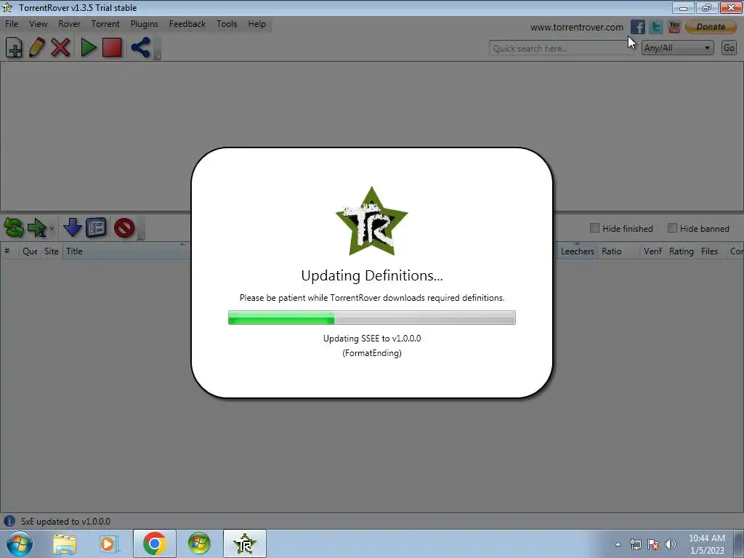The width and height of the screenshot is (744, 558).
Task: Start rover with green play icon
Action: pyautogui.click(x=88, y=47)
